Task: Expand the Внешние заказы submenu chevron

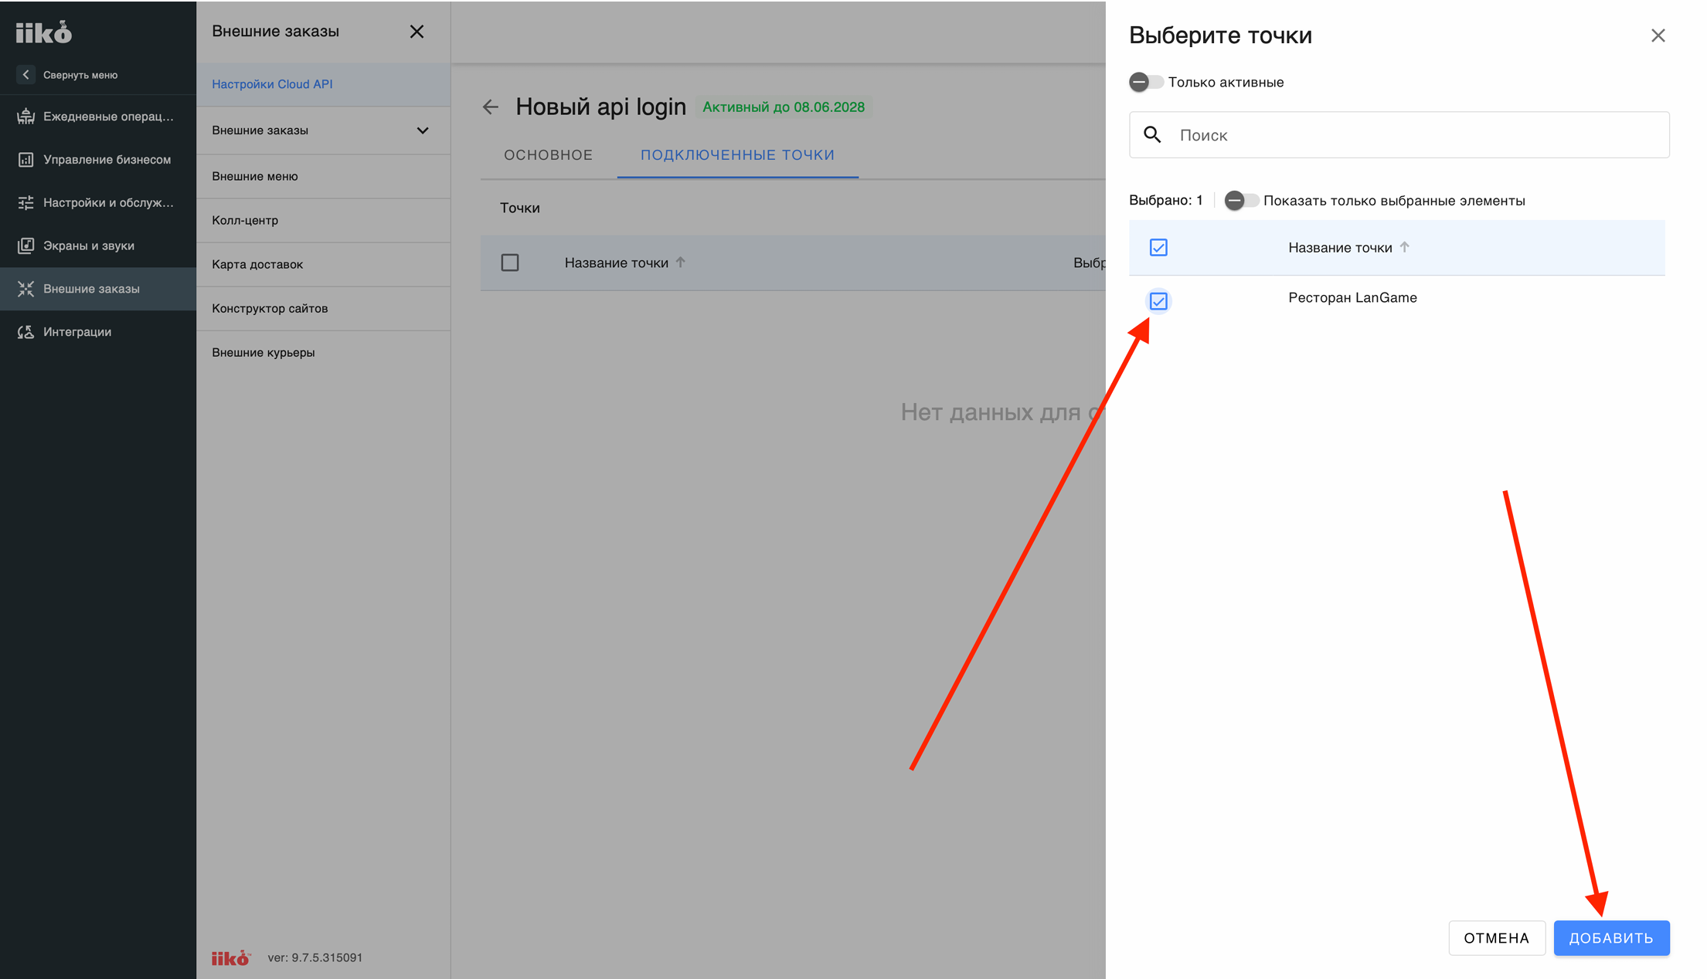Action: click(423, 130)
